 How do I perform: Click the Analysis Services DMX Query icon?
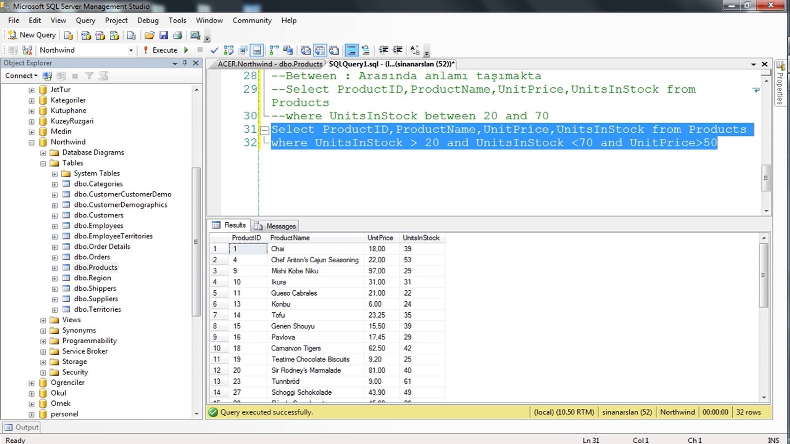[x=100, y=35]
